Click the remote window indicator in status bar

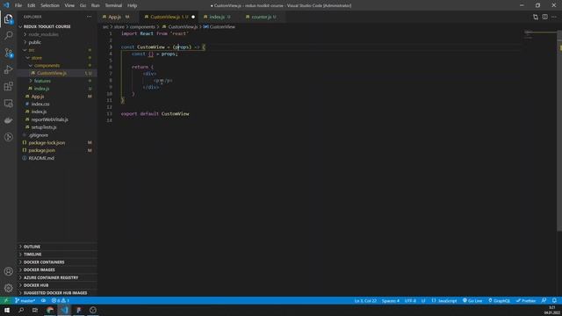(6, 300)
